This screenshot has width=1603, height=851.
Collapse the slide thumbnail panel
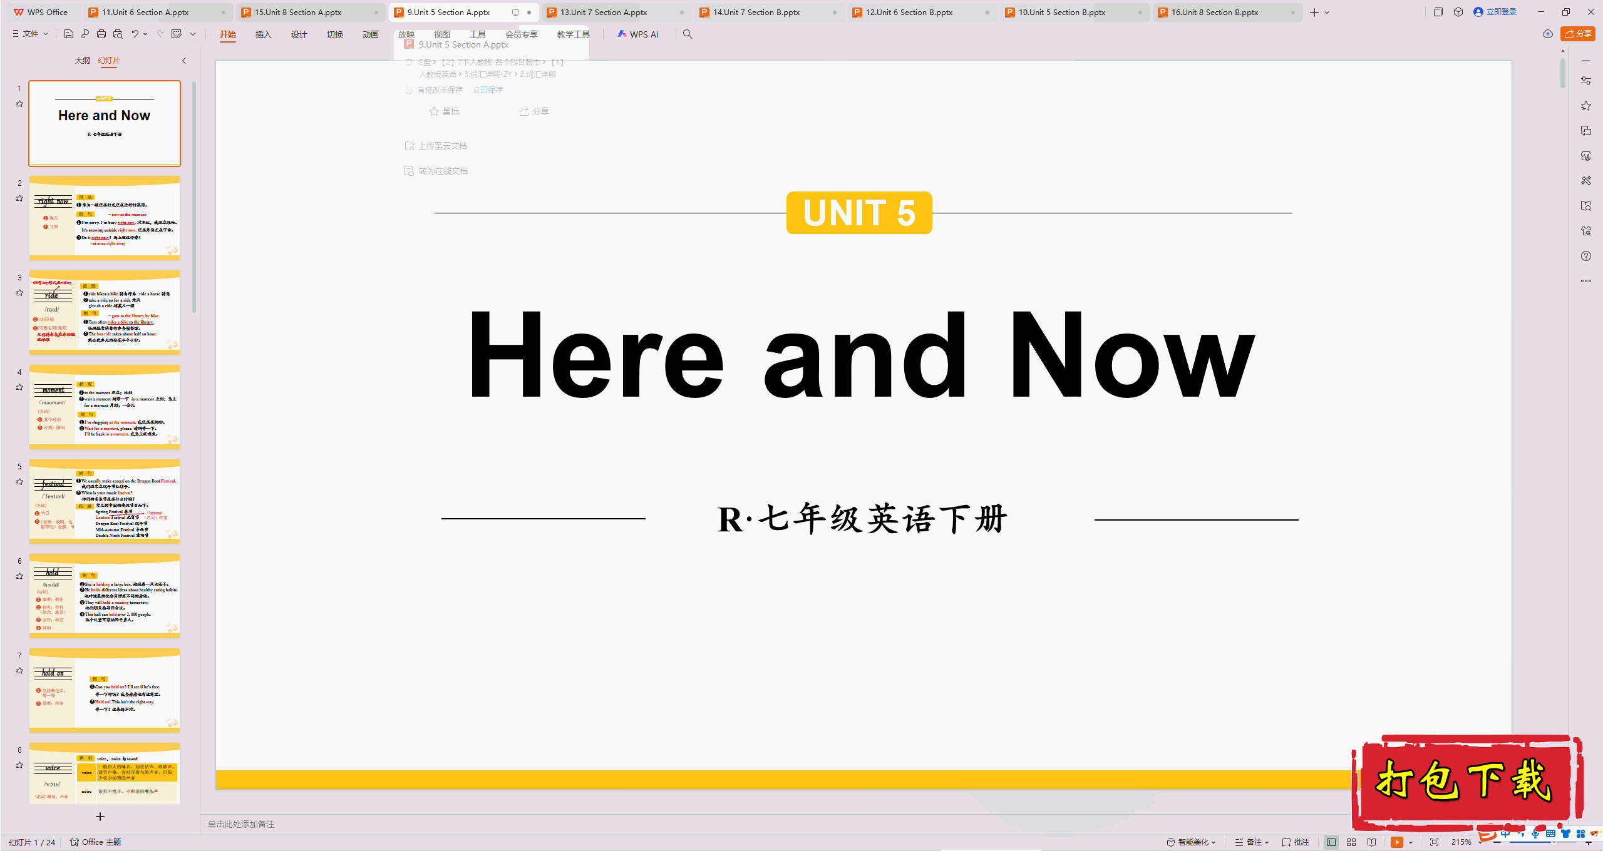click(184, 61)
